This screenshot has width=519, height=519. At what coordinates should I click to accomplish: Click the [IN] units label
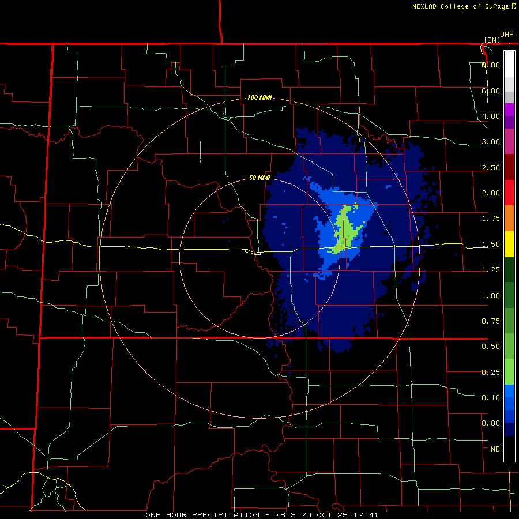(492, 40)
